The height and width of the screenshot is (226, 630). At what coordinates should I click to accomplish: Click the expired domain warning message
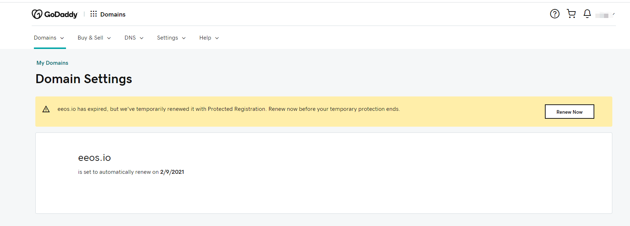pyautogui.click(x=229, y=109)
